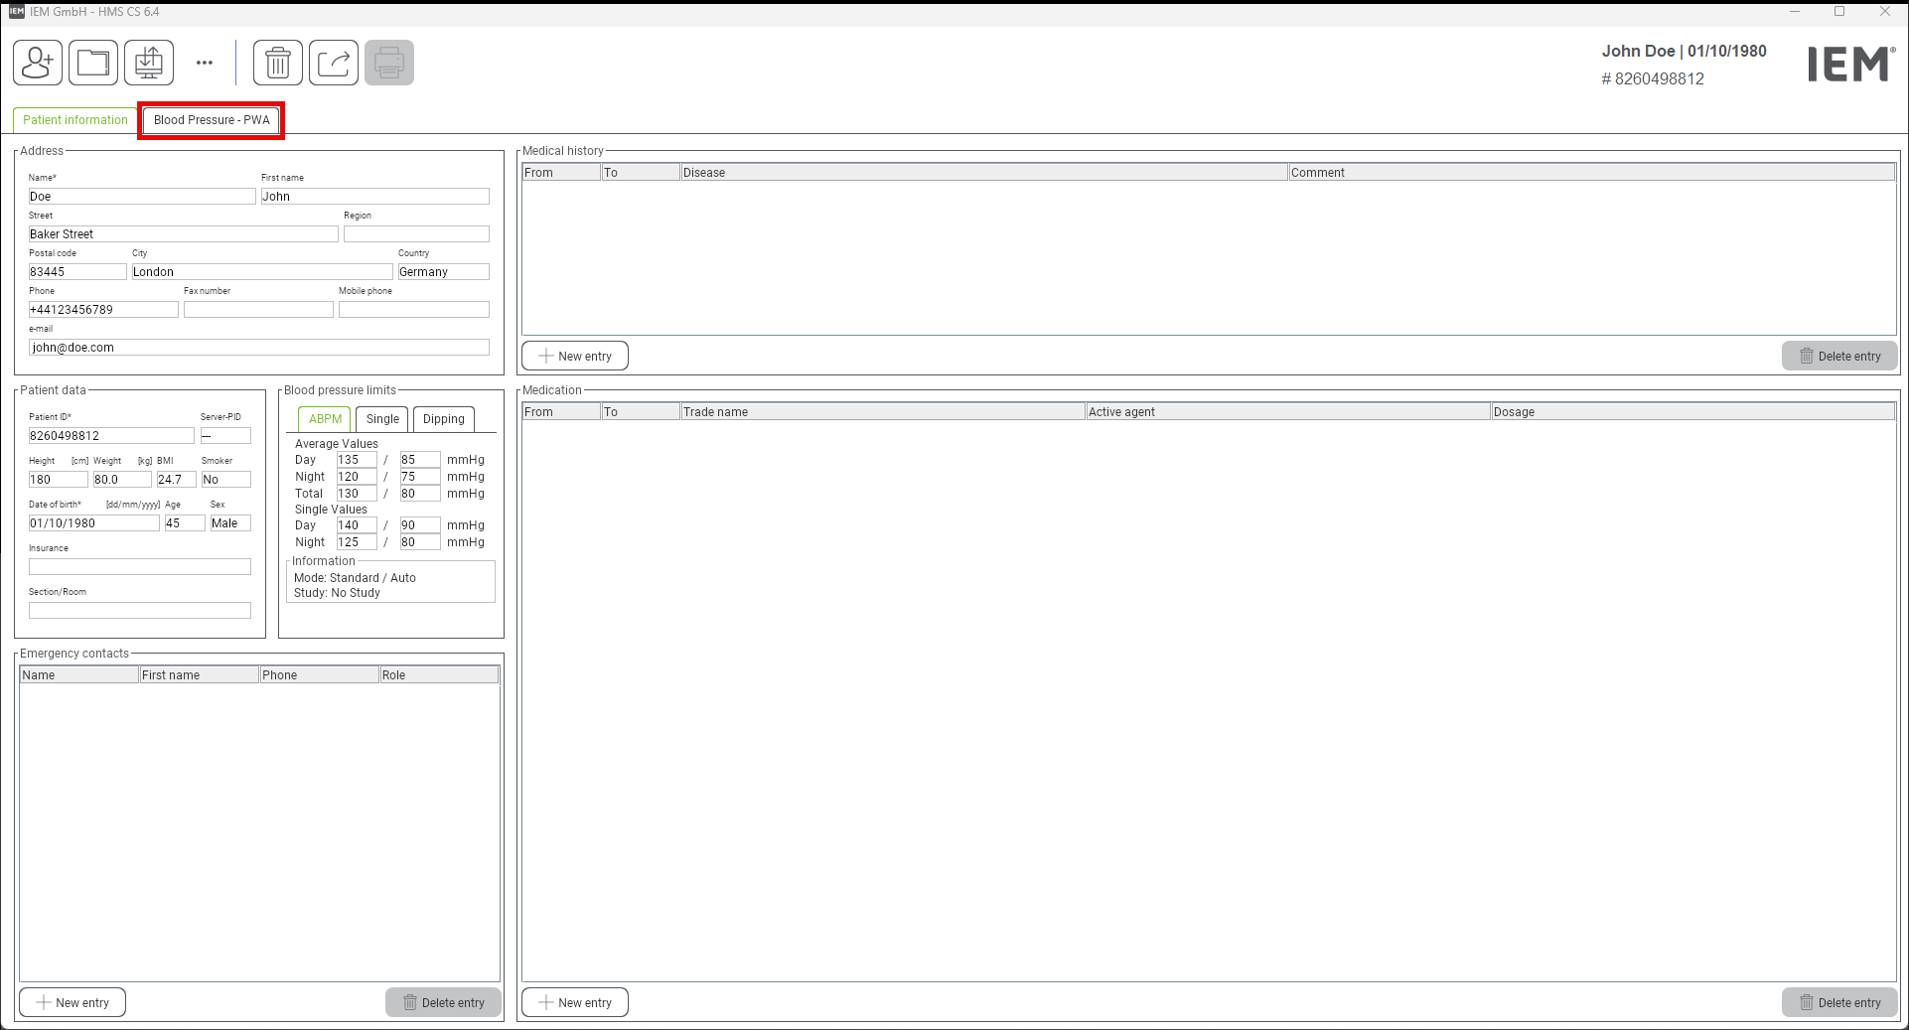Image resolution: width=1909 pixels, height=1030 pixels.
Task: Click the device communication icon
Action: (149, 64)
